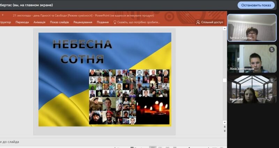Click the scroll down arrow of slide scrollbar
279x148 pixels.
pos(225,122)
